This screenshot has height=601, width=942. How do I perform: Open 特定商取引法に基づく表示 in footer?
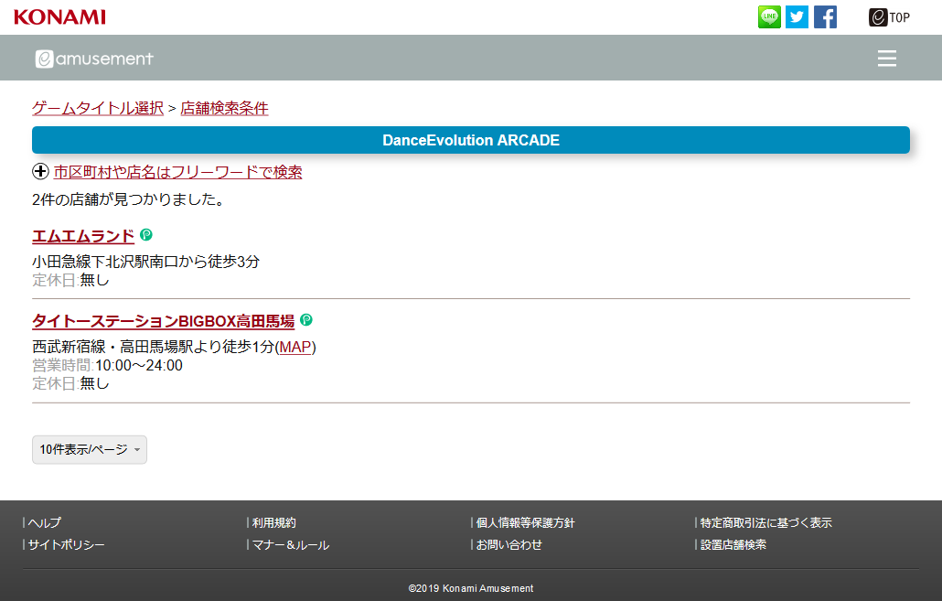766,523
